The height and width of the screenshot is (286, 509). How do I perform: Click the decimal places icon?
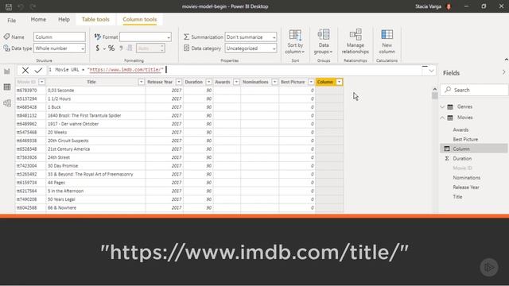[x=129, y=48]
